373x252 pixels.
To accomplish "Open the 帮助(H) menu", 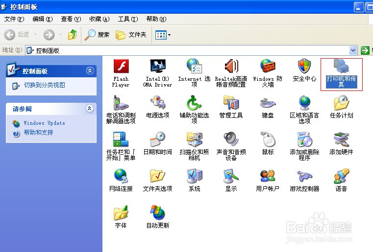I will [156, 19].
